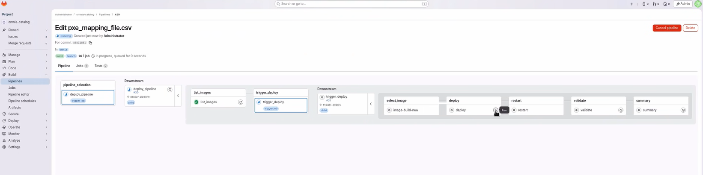Click the restart job status icon
The width and height of the screenshot is (703, 175).
514,110
